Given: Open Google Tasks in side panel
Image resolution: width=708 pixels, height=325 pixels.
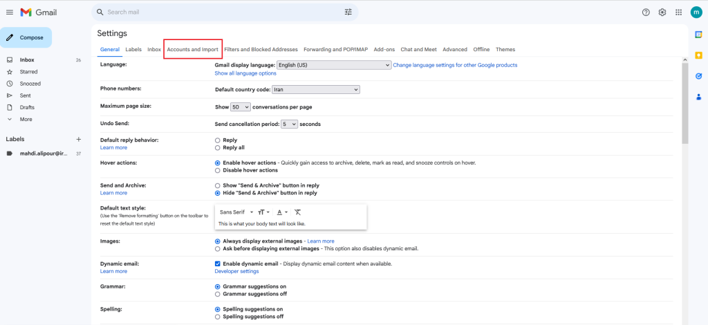Looking at the screenshot, I should [698, 76].
